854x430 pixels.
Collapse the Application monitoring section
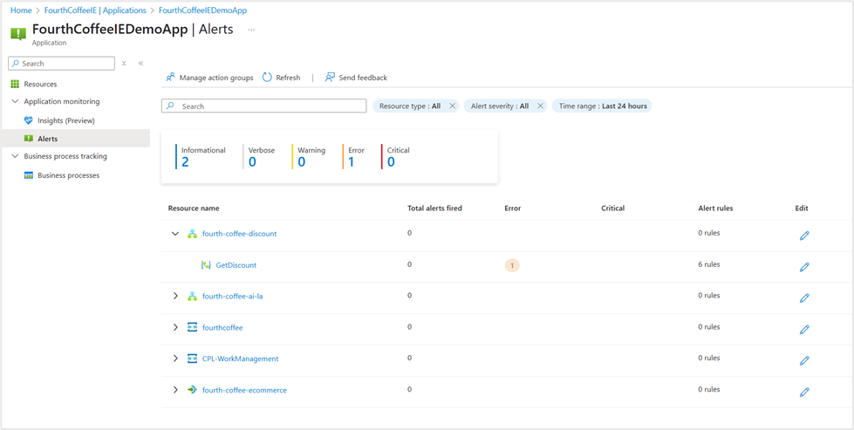(x=15, y=102)
